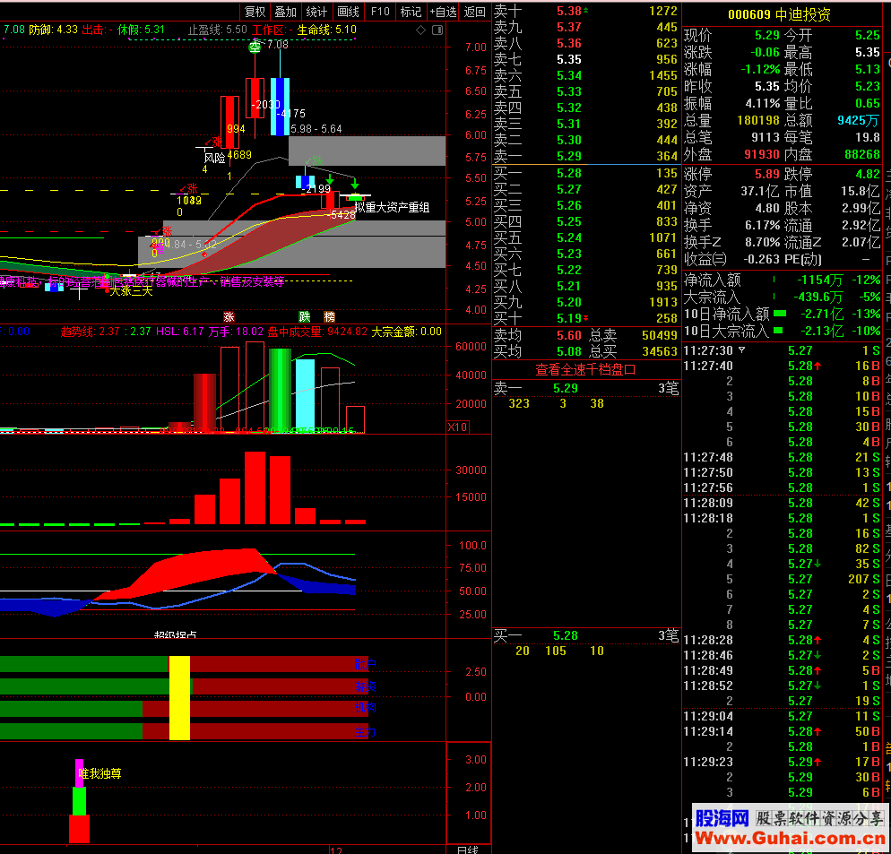Click the 现价 value 5.29
Image resolution: width=891 pixels, height=854 pixels.
(767, 35)
